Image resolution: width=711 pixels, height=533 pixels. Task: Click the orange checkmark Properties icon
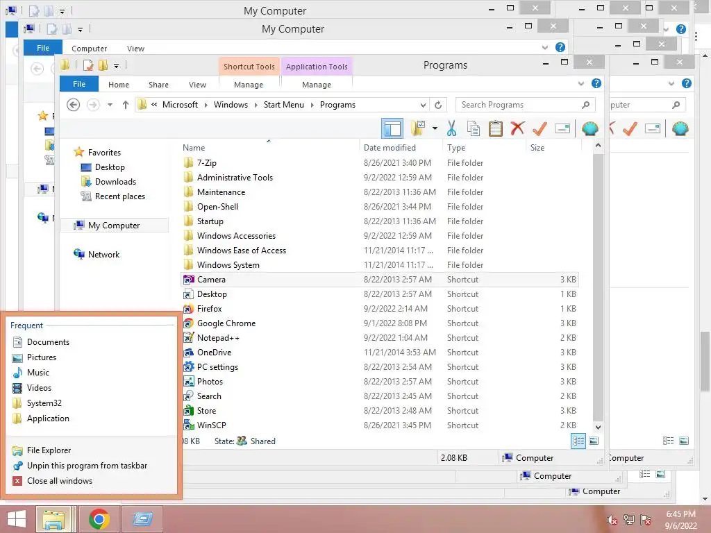click(x=539, y=128)
